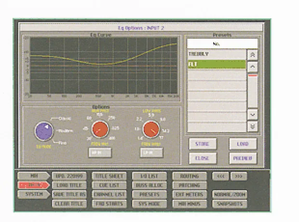Image resolution: width=299 pixels, height=222 pixels.
Task: Toggle the HP In button
Action: [100, 153]
